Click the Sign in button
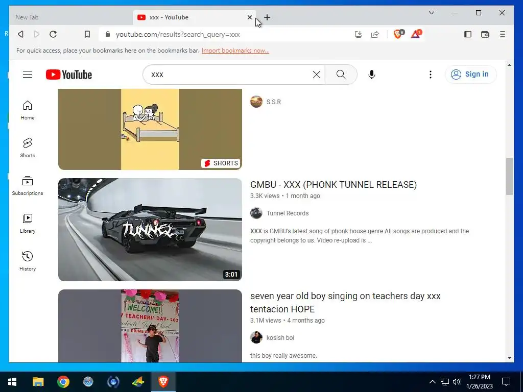 coord(470,74)
